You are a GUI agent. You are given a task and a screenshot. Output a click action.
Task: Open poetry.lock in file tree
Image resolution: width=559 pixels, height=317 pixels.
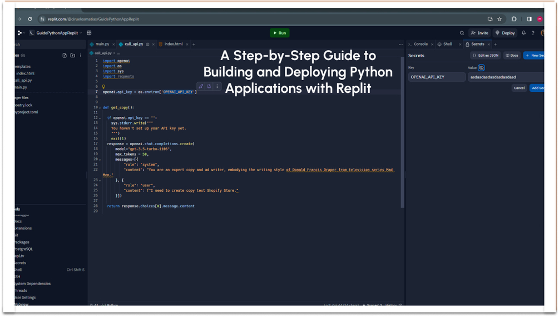23,105
